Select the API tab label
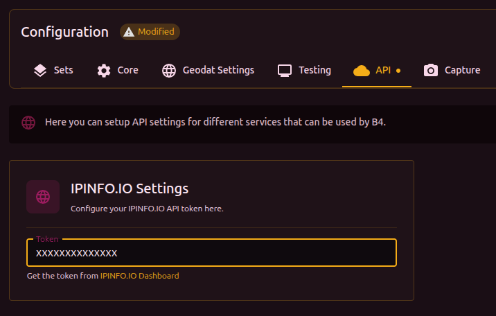 (383, 70)
